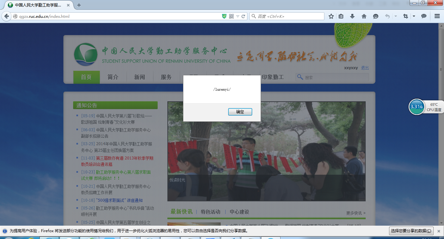The height and width of the screenshot is (239, 444).
Task: Bookmark this page with the star icon
Action: pos(331,16)
